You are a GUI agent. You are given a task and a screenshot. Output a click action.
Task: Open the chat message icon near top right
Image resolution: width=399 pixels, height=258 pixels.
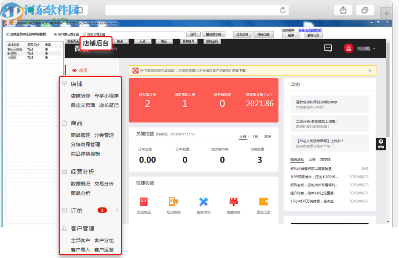[328, 48]
